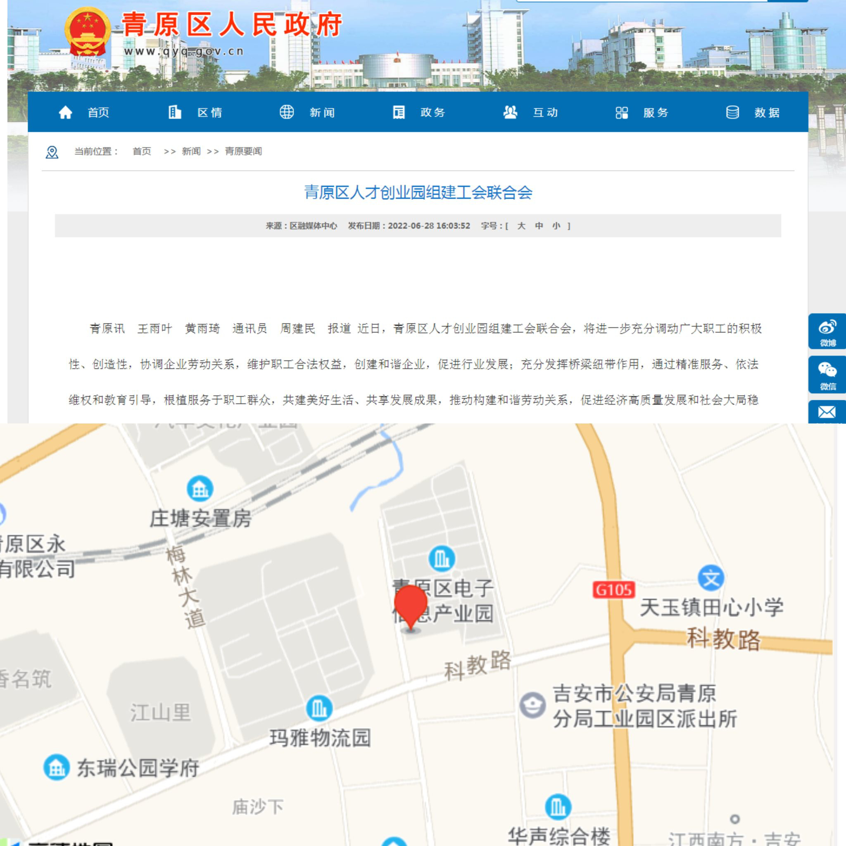Set font size to 大
Screen dimensions: 846x846
point(521,226)
